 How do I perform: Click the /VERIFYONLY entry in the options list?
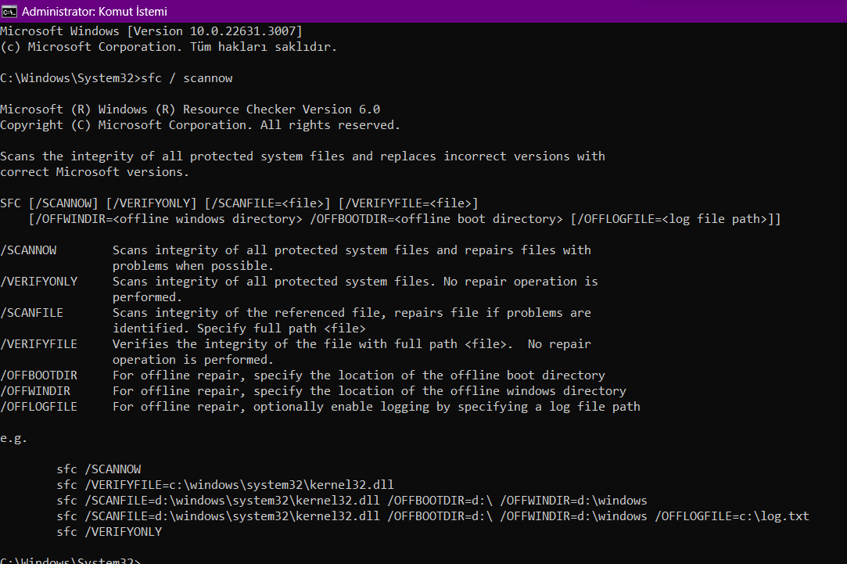tap(38, 282)
